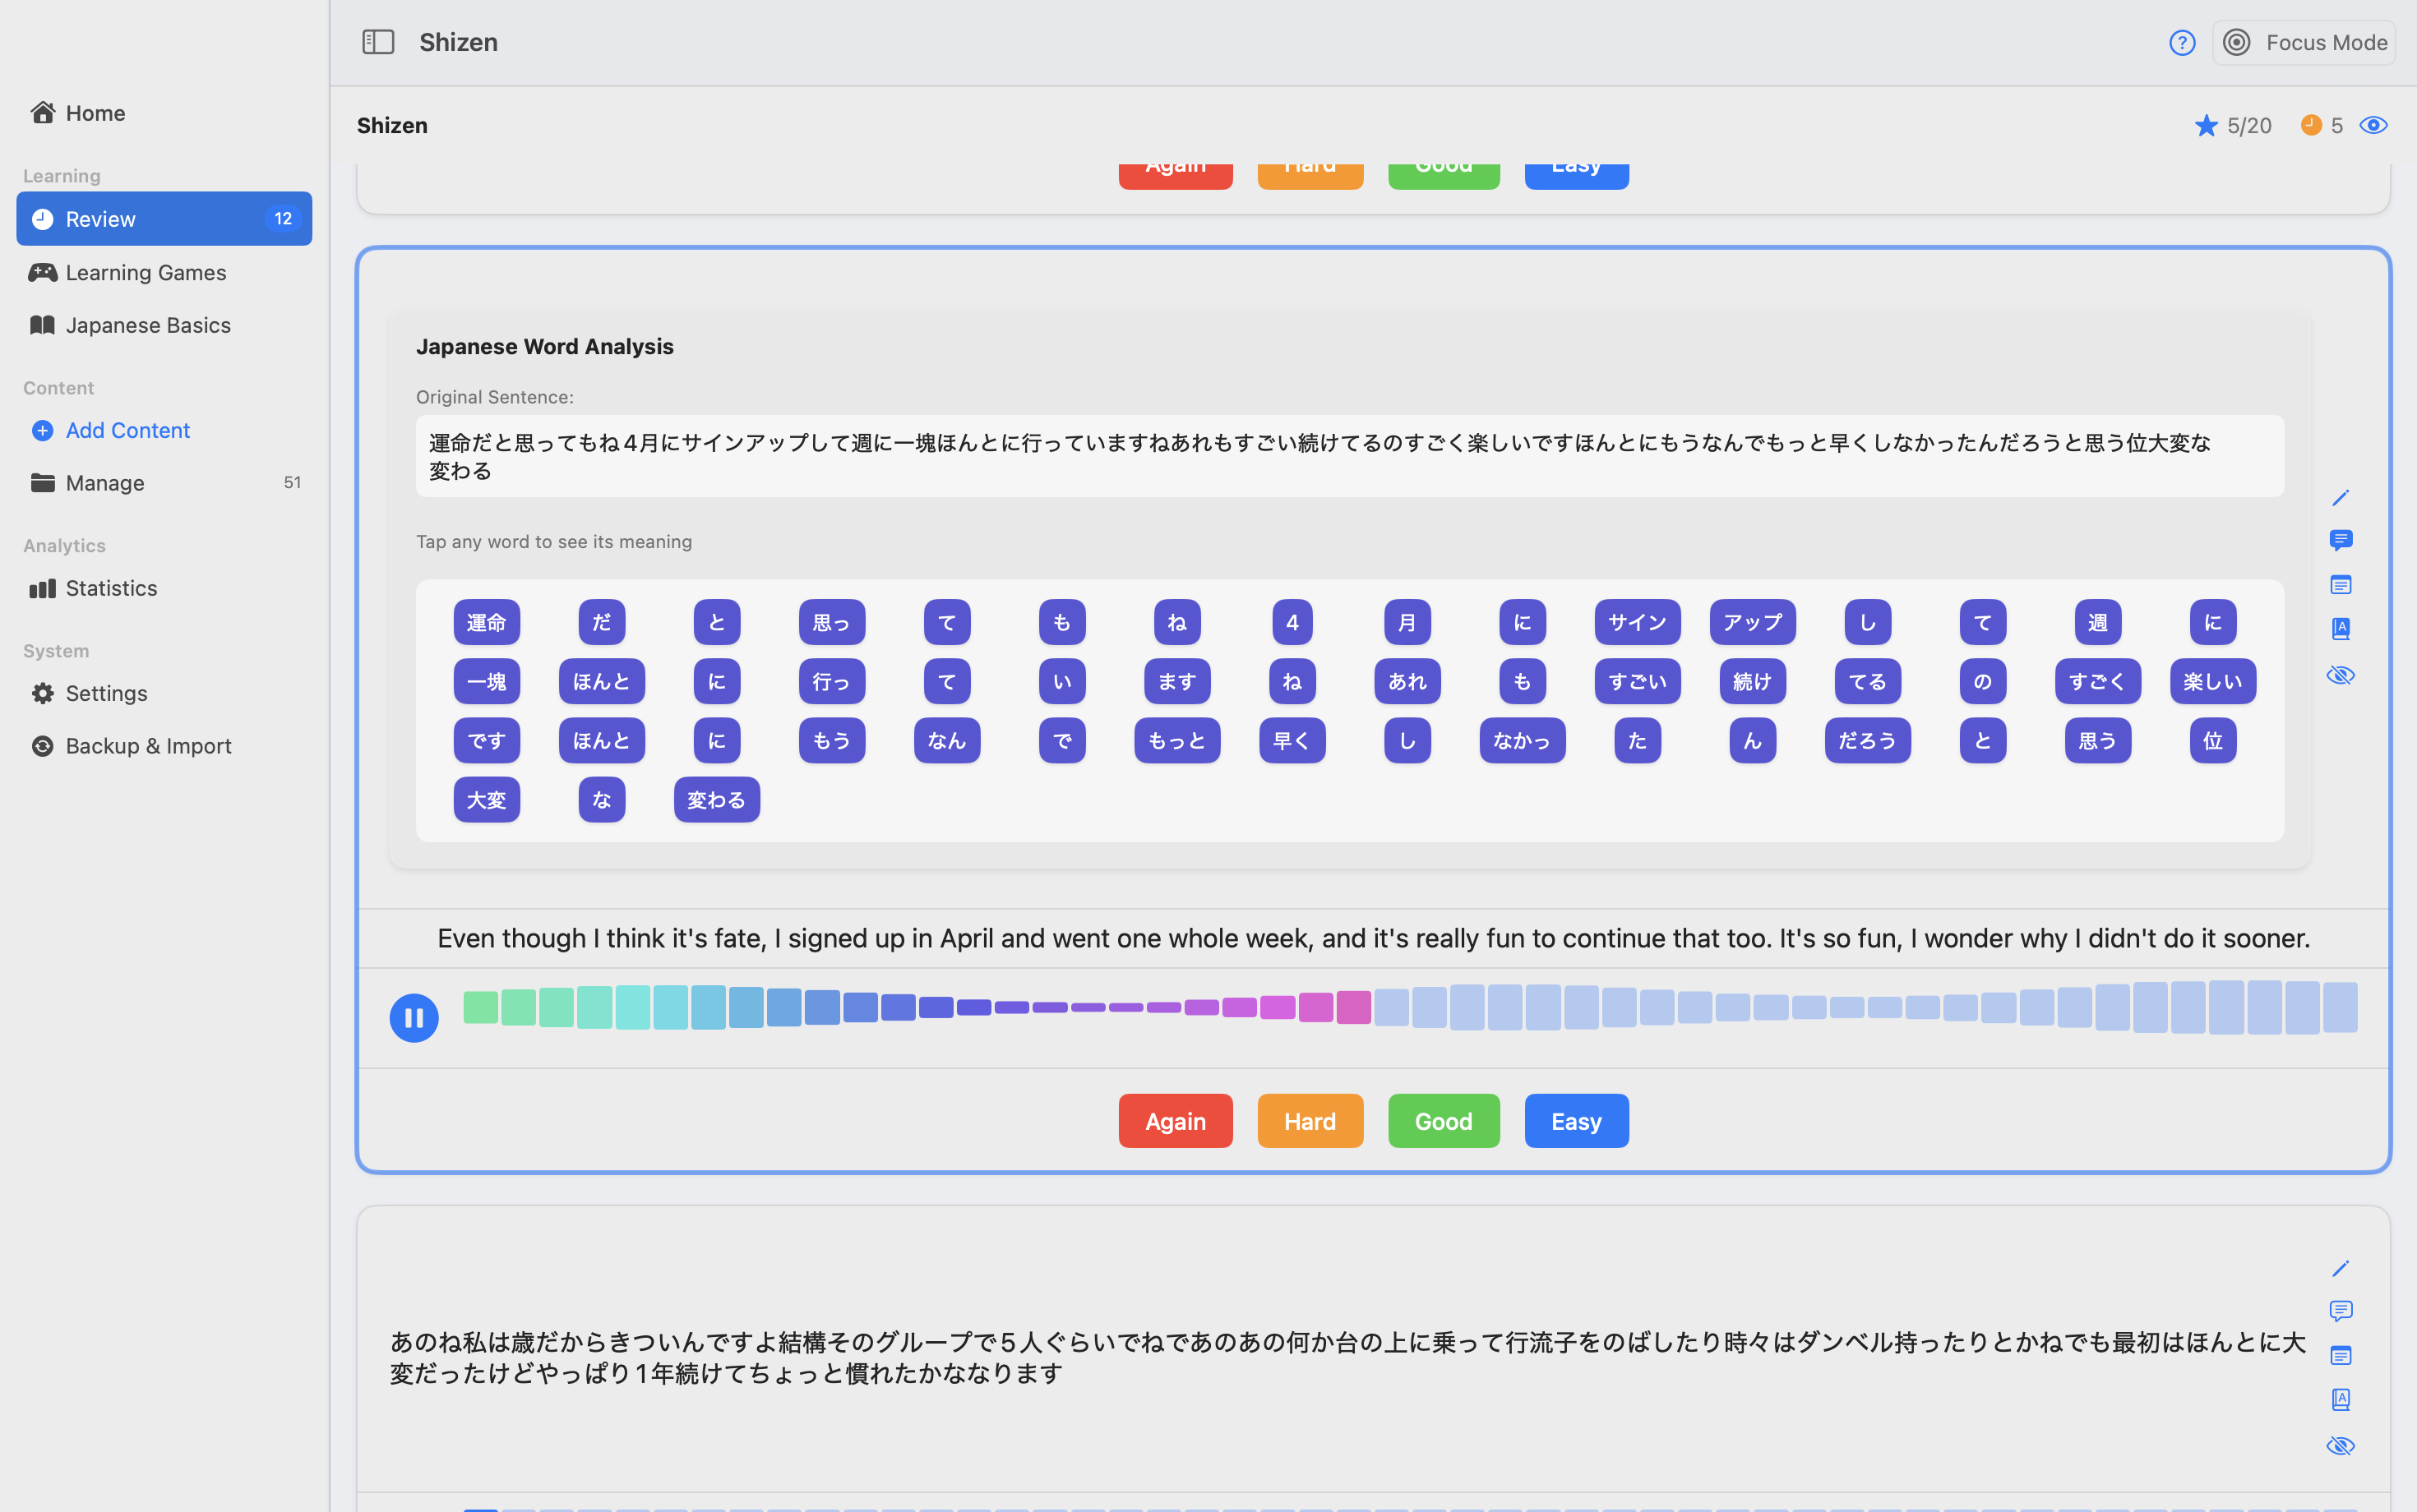Click the English translation sentence

pyautogui.click(x=1374, y=938)
